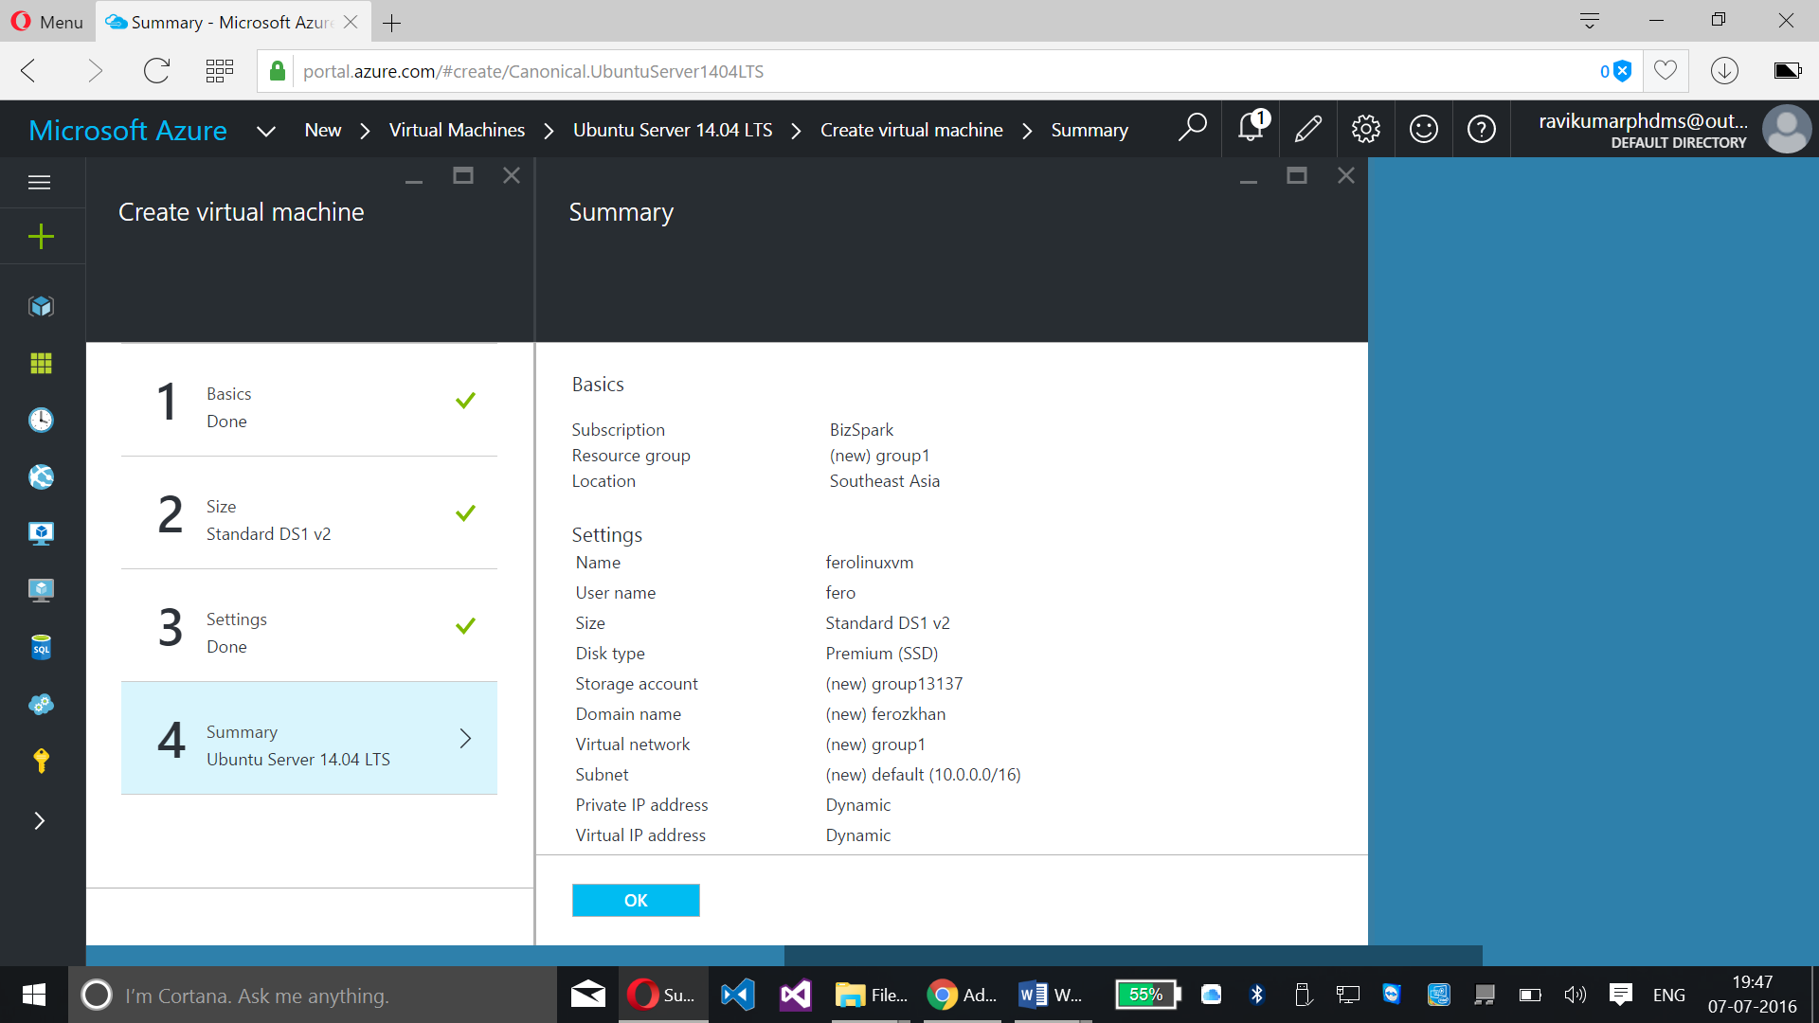The height and width of the screenshot is (1023, 1819).
Task: Open Resource groups cube icon in sidebar
Action: point(41,306)
